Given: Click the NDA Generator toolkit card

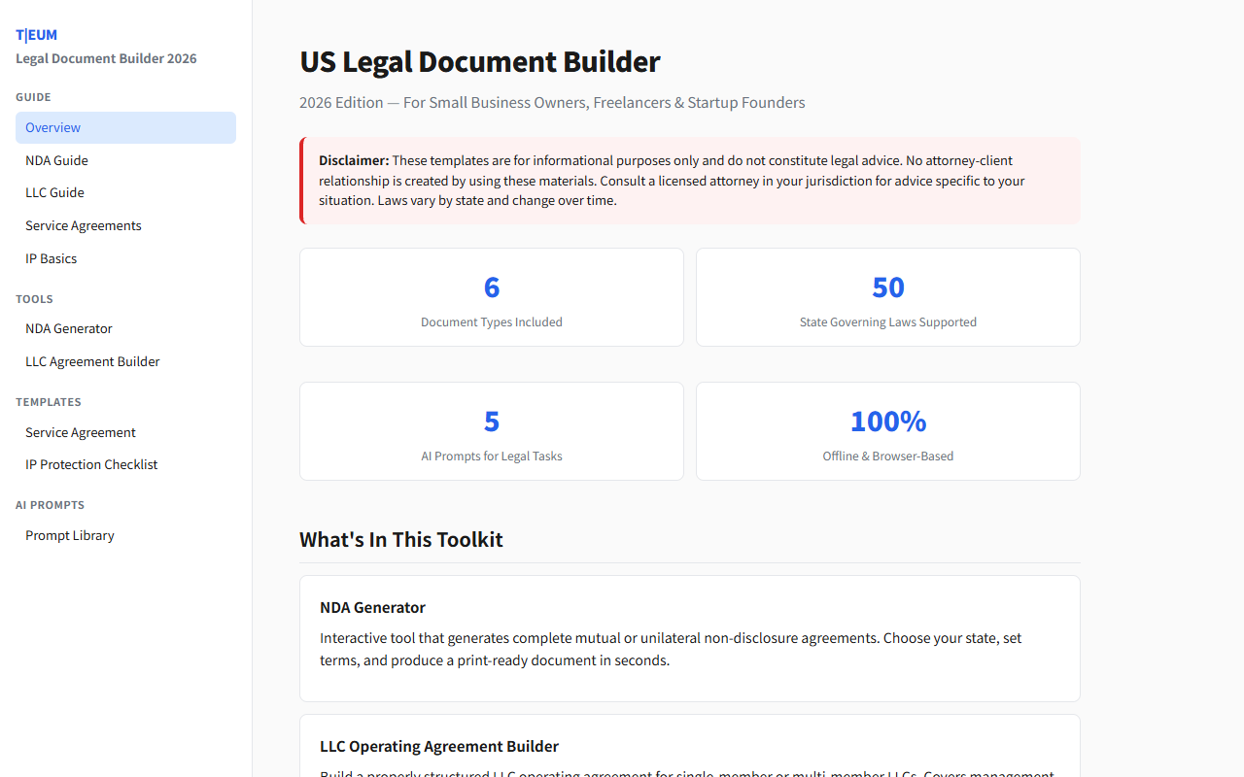Looking at the screenshot, I should coord(689,638).
